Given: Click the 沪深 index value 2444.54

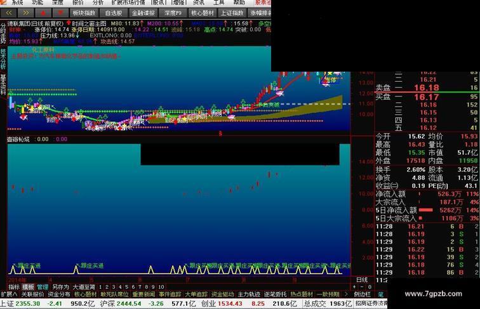Looking at the screenshot, I should click(x=128, y=304).
